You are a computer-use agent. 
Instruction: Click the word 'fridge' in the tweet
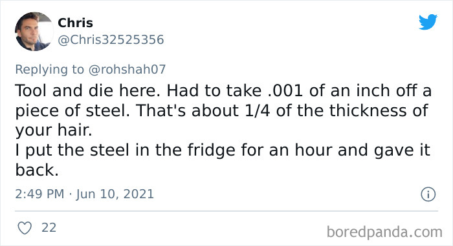click(x=211, y=150)
